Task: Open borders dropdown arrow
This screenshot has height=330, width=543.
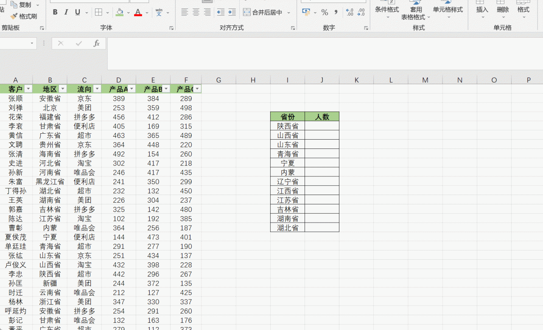Action: 107,13
